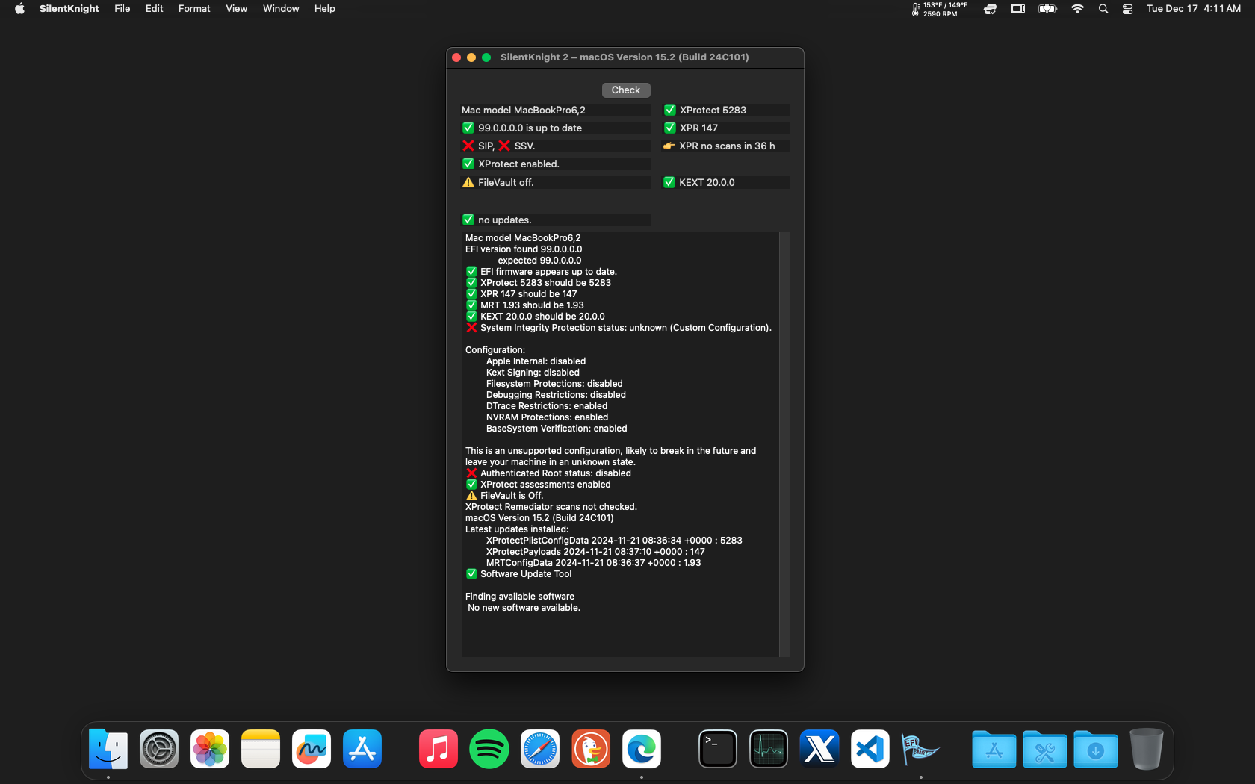Open the Spotify app in dock

coord(489,749)
